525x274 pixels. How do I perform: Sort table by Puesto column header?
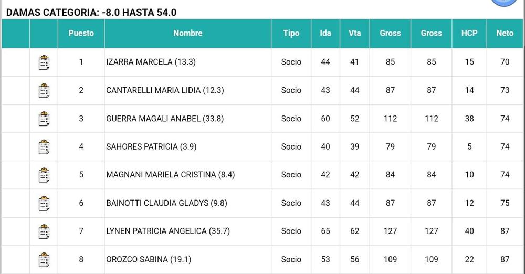pyautogui.click(x=81, y=33)
